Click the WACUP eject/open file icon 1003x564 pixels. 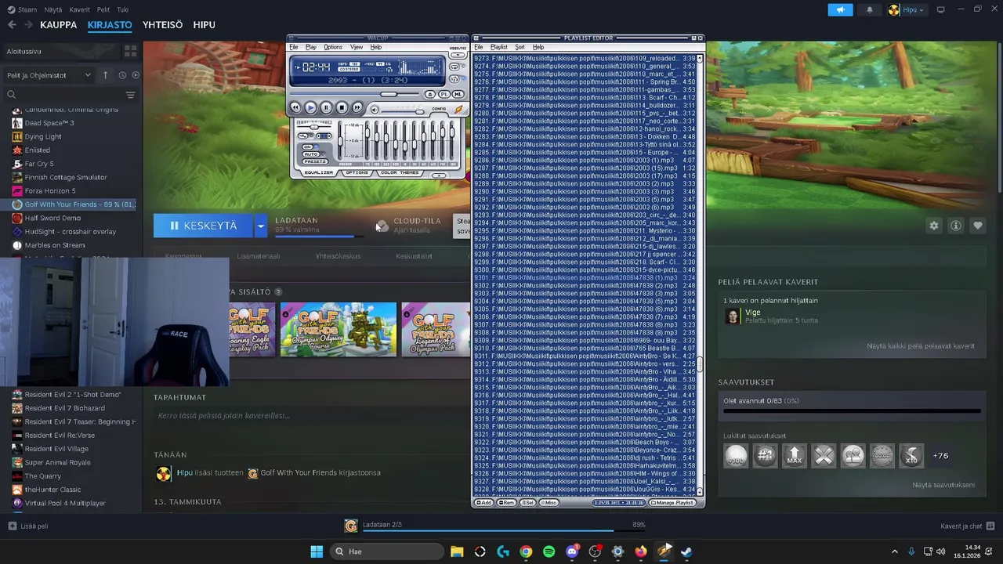(430, 94)
